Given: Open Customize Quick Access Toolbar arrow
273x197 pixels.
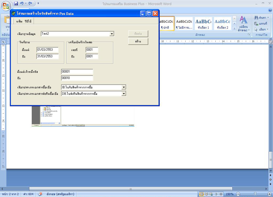Looking at the screenshot, I should coord(38,3).
